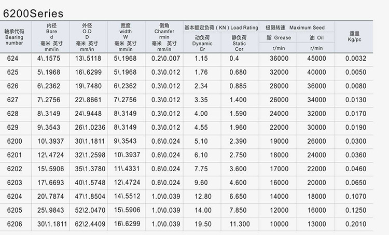389x235 pixels.
Task: Select static load value 11.300
Action: tap(238, 224)
